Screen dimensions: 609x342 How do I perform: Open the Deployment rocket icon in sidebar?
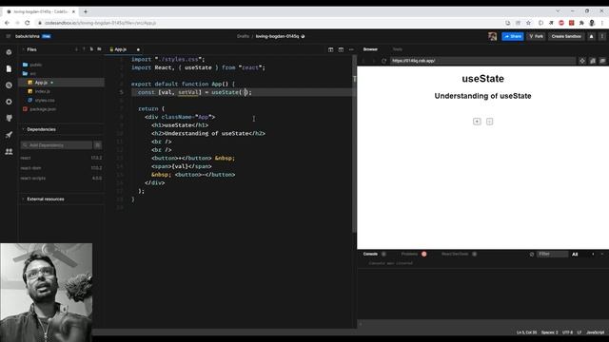point(9,135)
